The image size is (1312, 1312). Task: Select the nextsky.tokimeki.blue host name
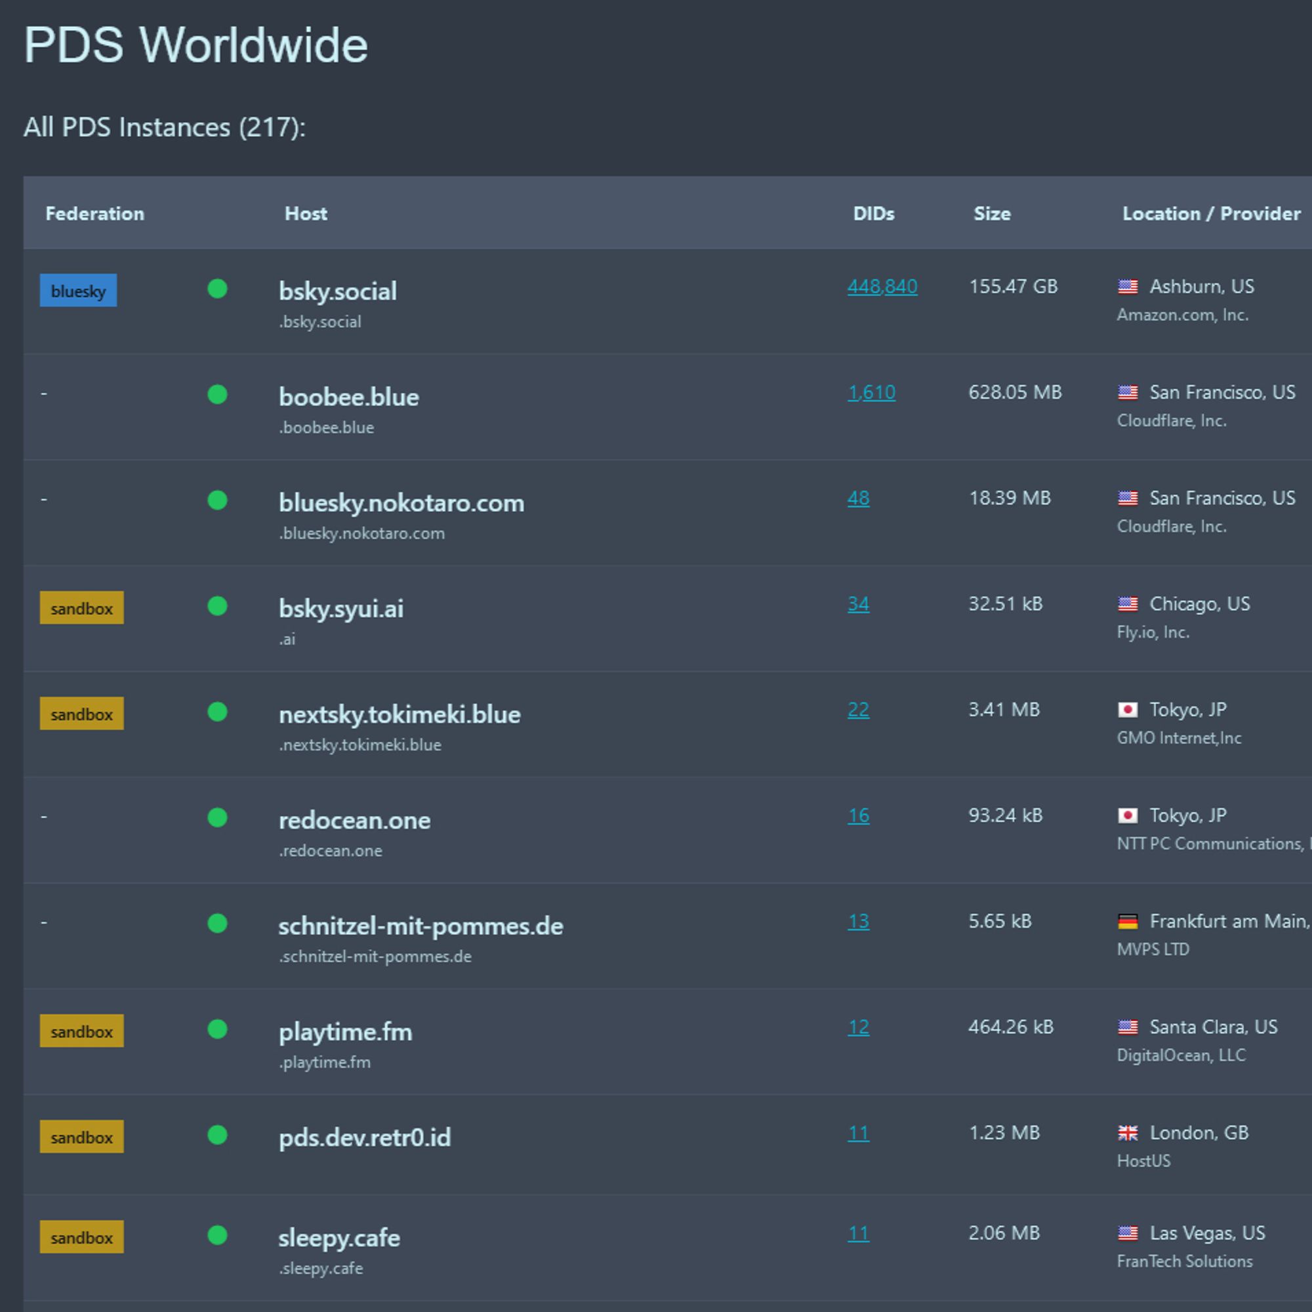click(400, 714)
